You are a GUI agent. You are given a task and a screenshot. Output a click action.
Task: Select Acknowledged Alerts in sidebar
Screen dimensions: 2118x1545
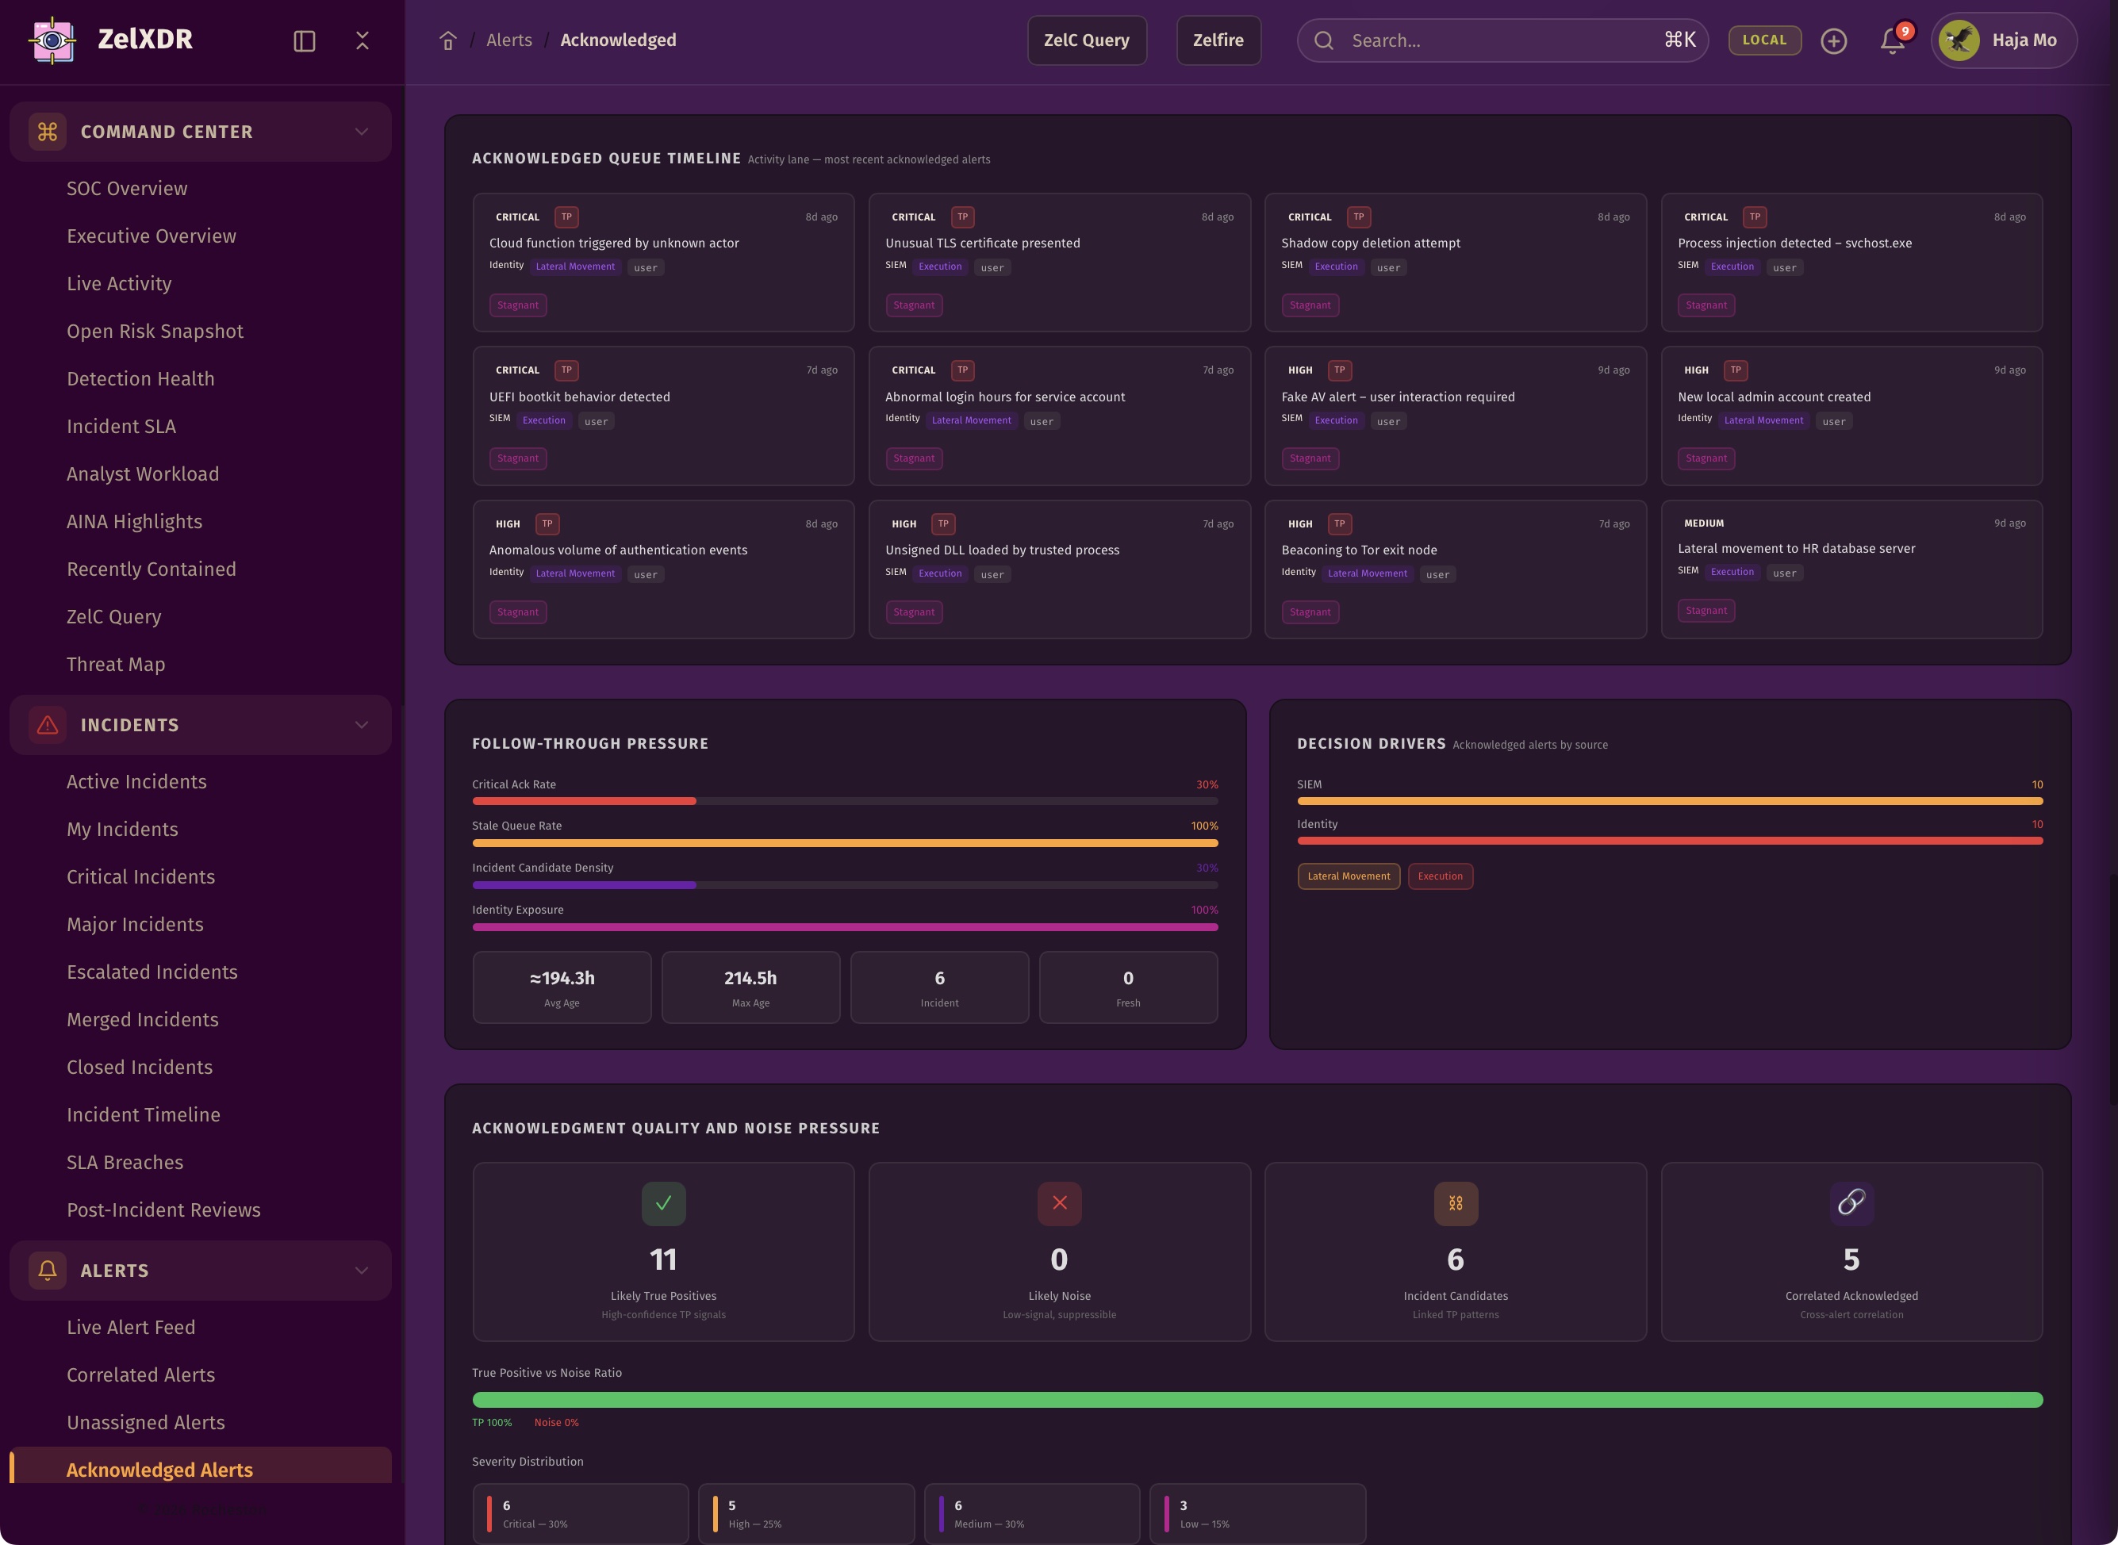click(160, 1469)
